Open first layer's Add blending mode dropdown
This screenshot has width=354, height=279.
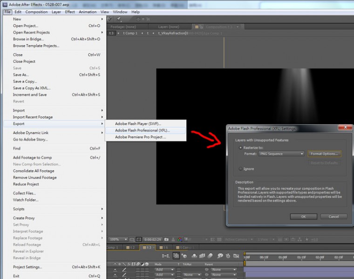(164, 269)
